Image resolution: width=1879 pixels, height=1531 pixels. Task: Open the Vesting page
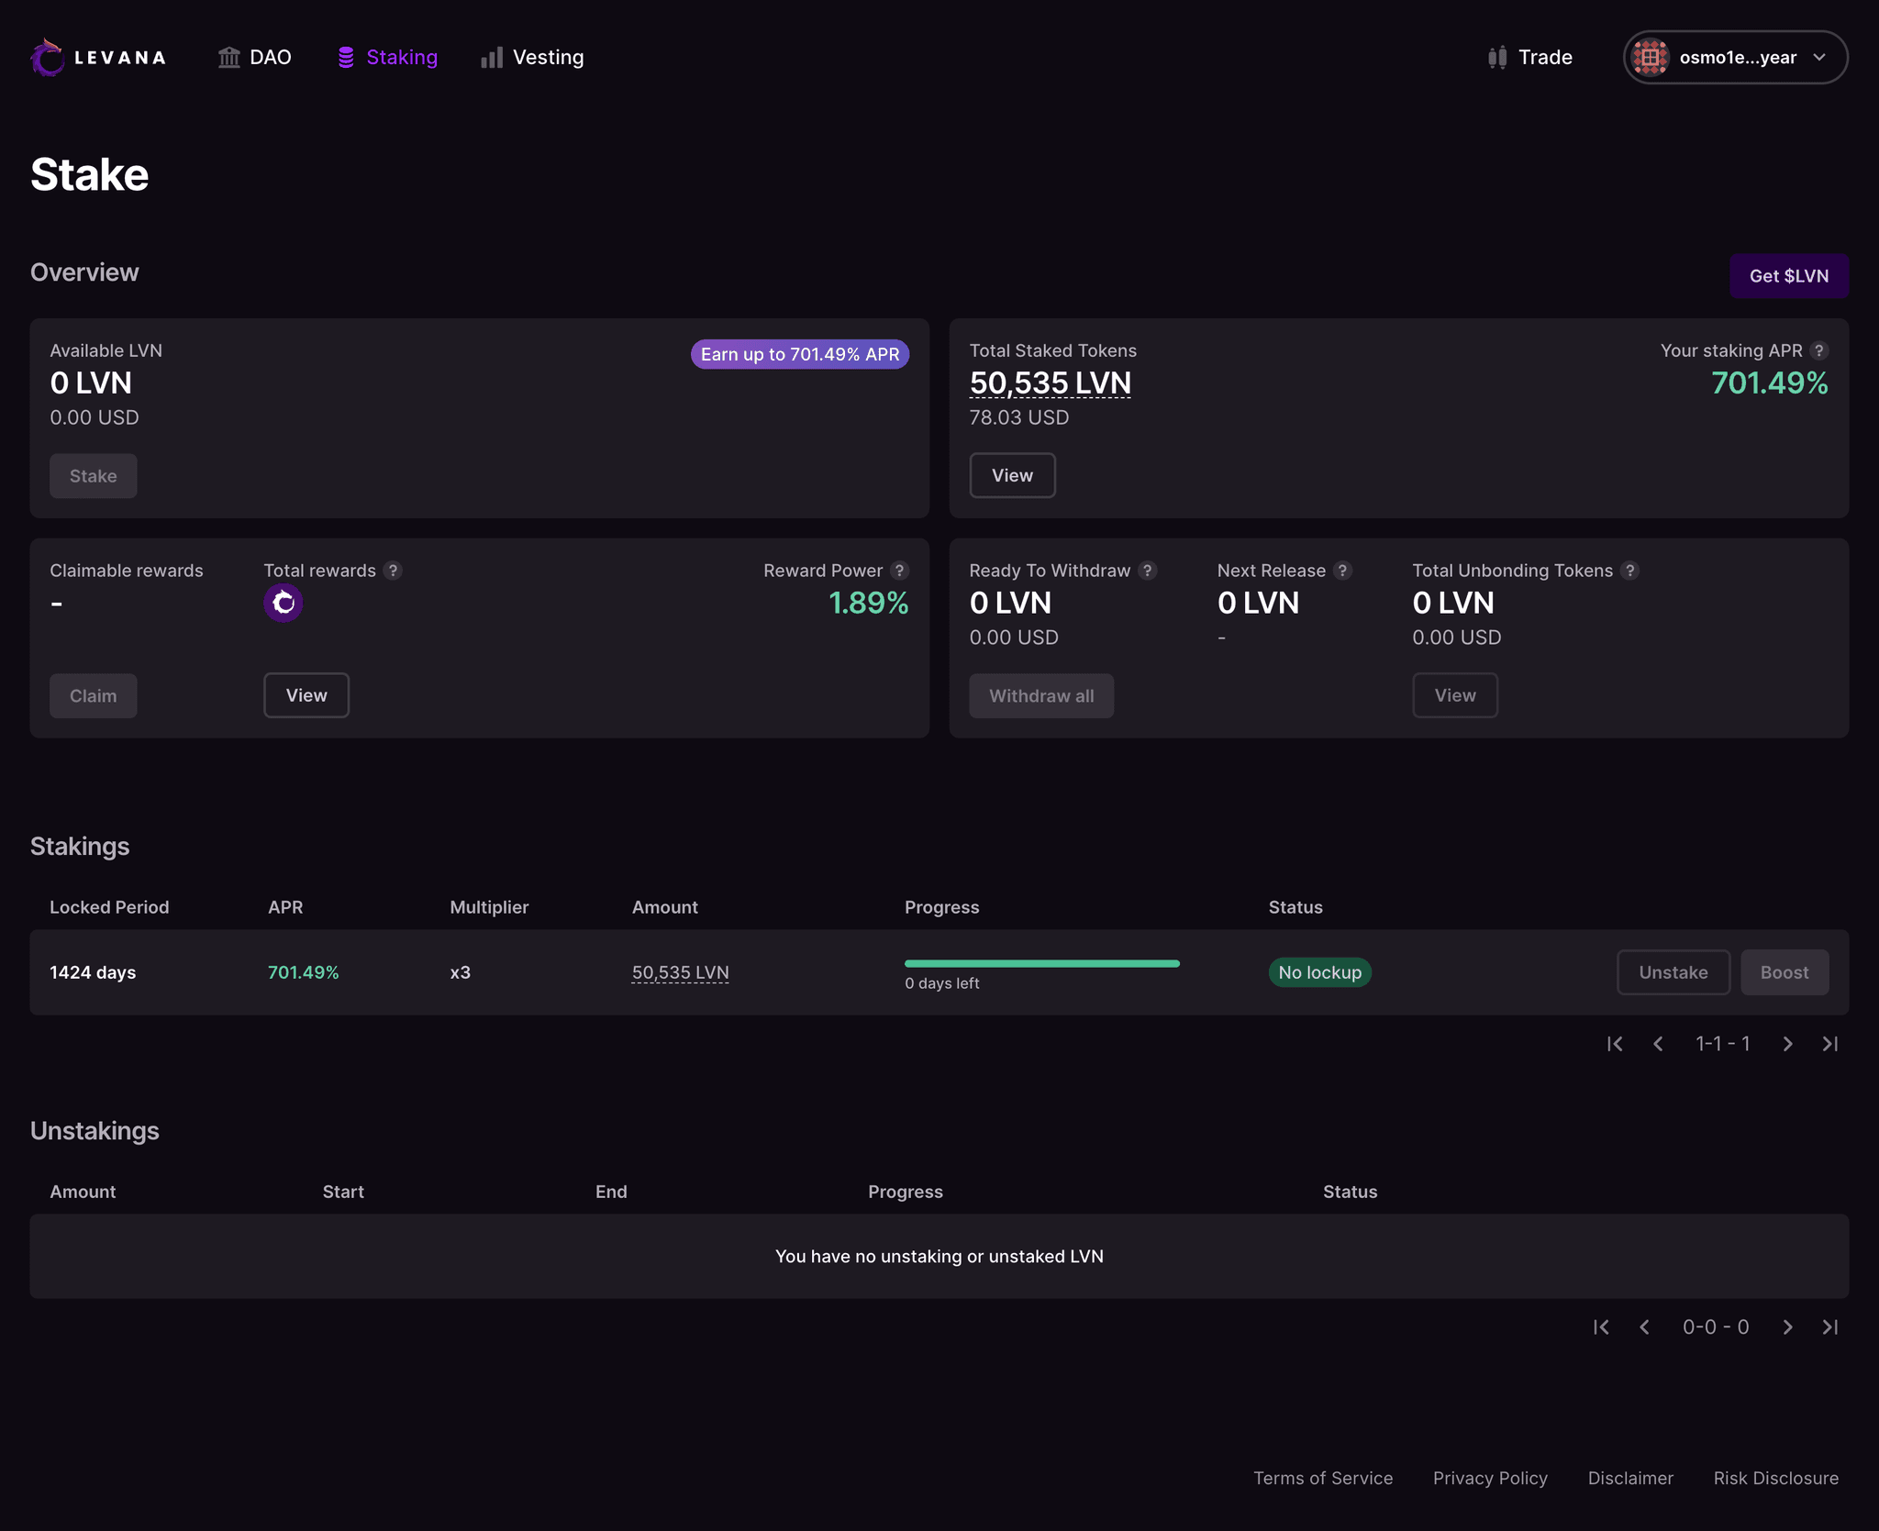tap(548, 57)
